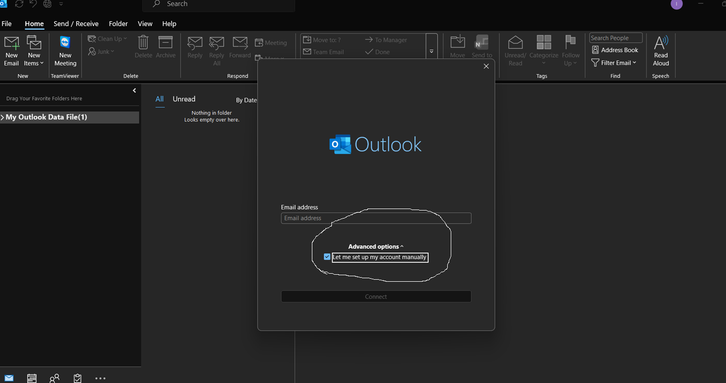Screen dimensions: 726x383
Task: Open the File menu
Action: coord(7,24)
